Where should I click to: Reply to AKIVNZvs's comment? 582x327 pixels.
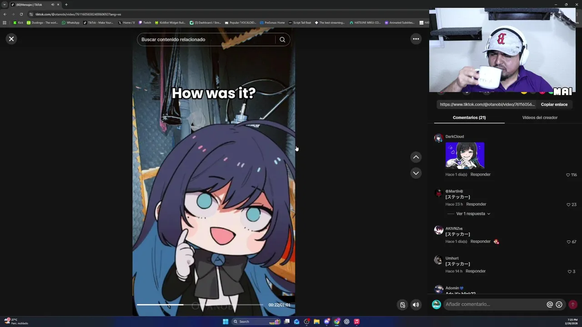pyautogui.click(x=480, y=242)
